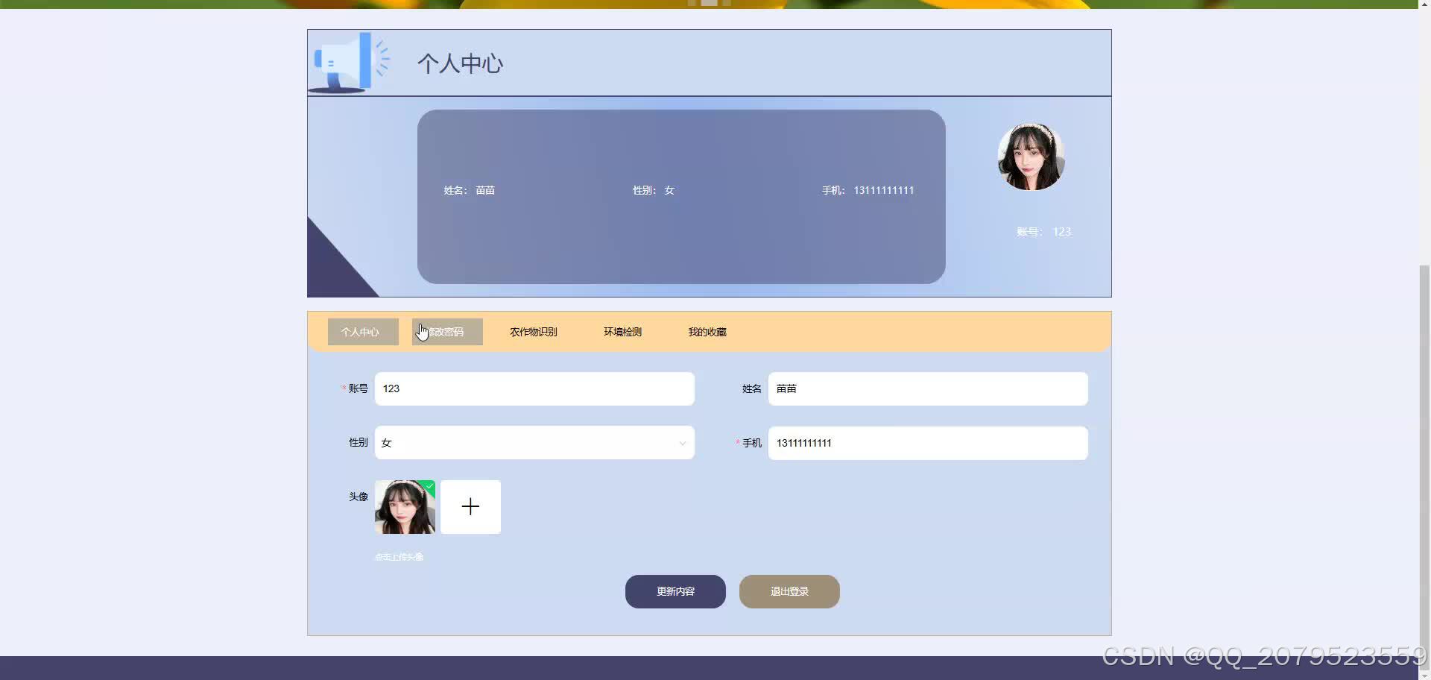Click the plus icon to add avatar
1431x680 pixels.
(470, 506)
